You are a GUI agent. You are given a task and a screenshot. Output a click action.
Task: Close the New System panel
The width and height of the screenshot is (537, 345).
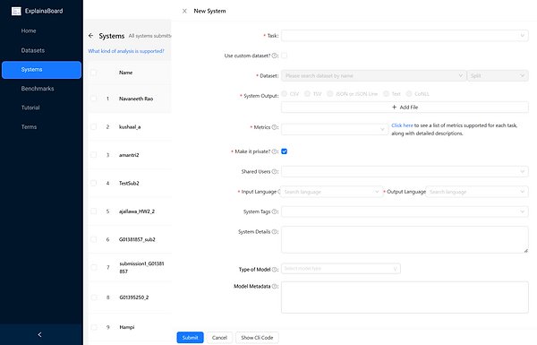click(x=184, y=11)
